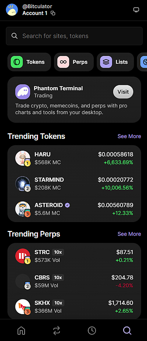
Task: Select the Perps category chip
Action: (x=74, y=62)
